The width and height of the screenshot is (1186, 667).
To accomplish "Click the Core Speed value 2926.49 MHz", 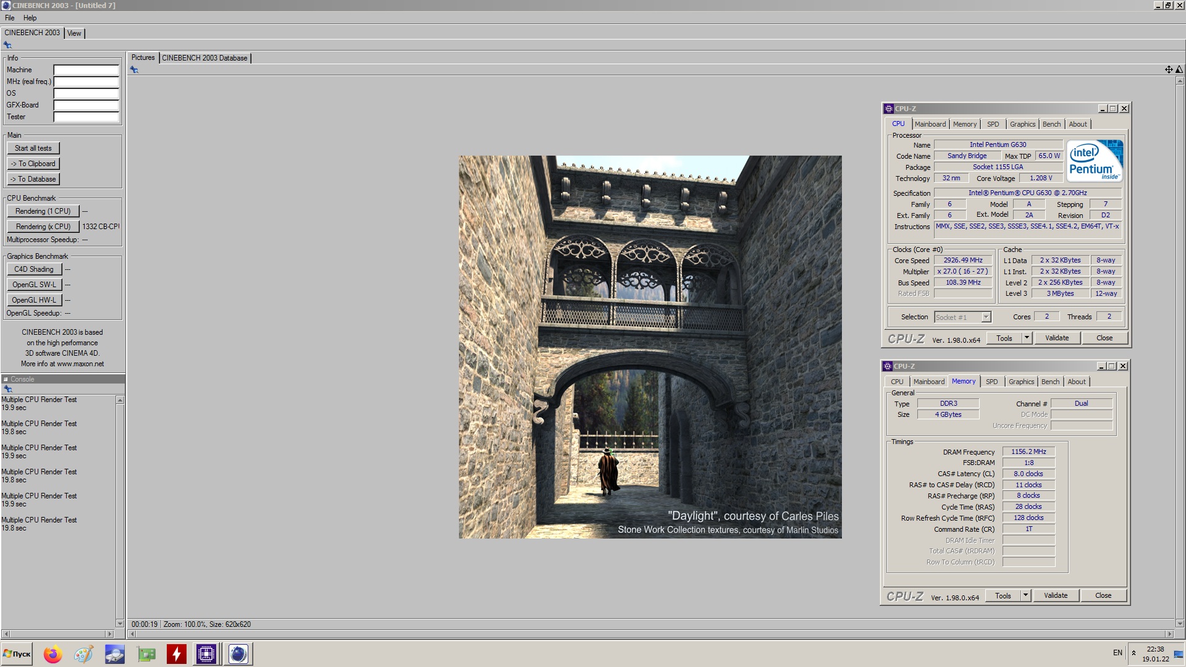I will tap(963, 261).
